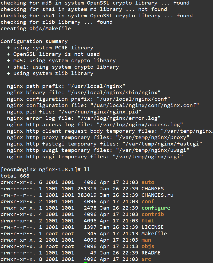Click the 'src' directory entry
Viewport: 213px width, 263px height.
[x=146, y=259]
